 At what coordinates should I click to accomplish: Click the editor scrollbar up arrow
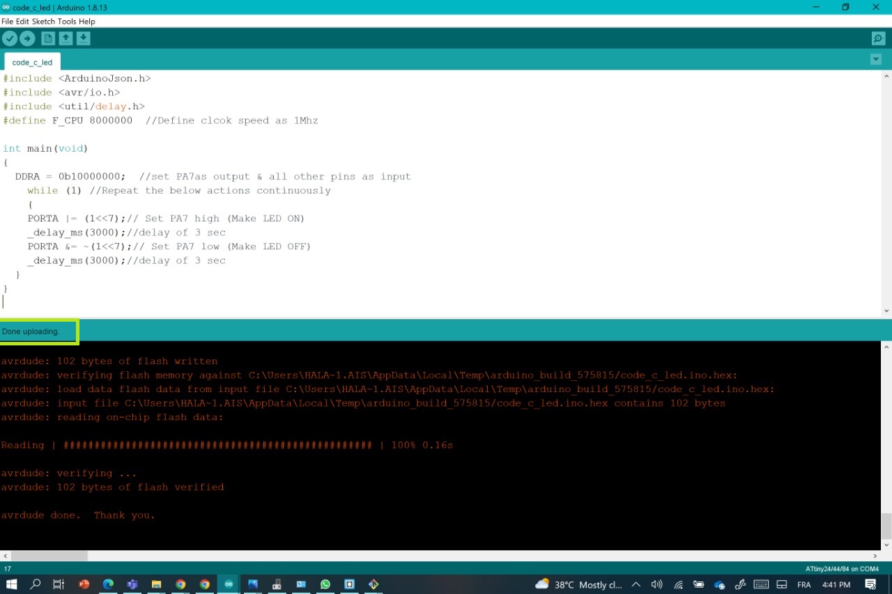(886, 76)
